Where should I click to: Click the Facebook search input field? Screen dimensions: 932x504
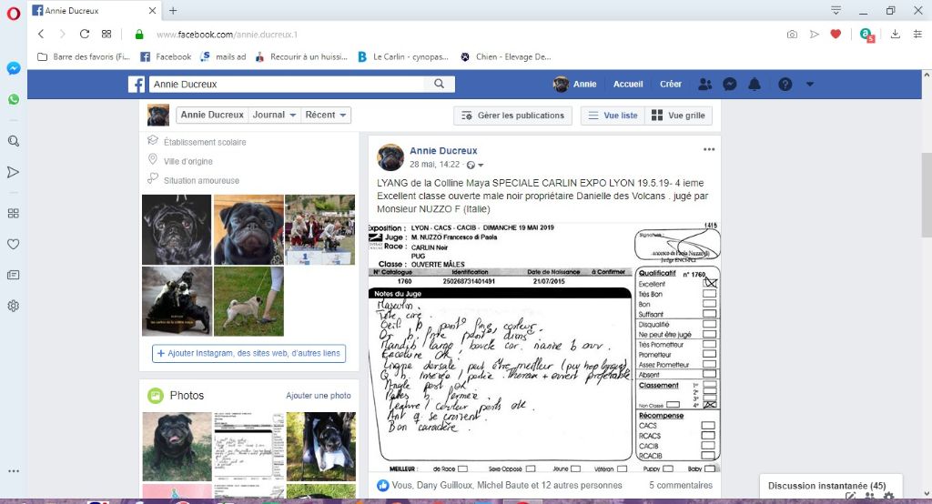point(287,85)
